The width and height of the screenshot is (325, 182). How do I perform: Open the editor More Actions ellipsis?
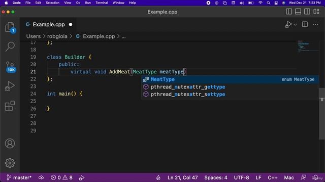tap(315, 25)
